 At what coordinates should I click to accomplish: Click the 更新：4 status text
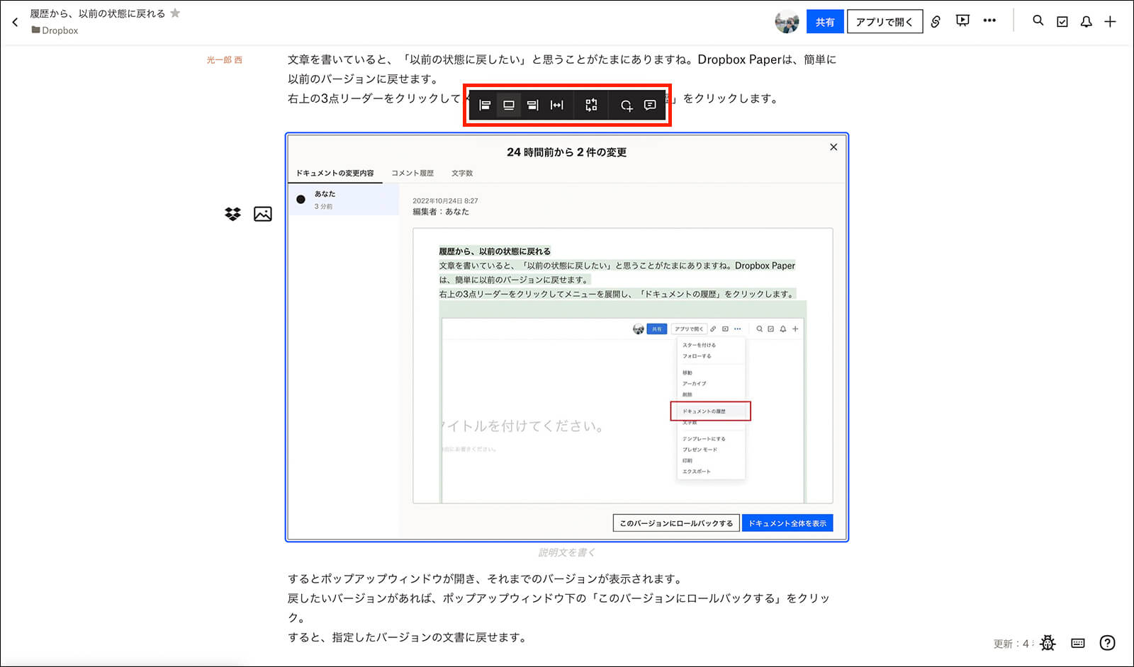[1011, 644]
